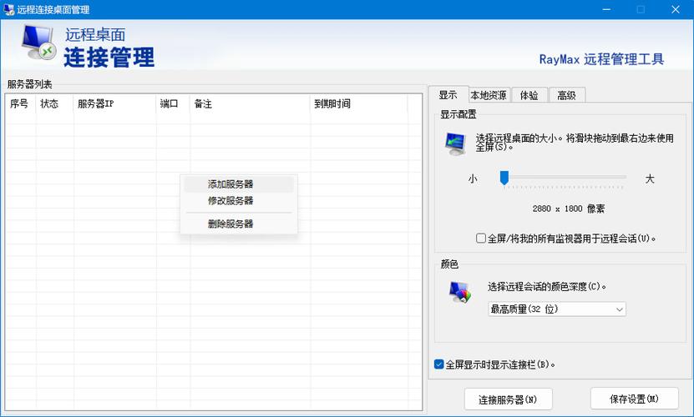Click the 到期时间 column header
694x417 pixels.
[358, 104]
